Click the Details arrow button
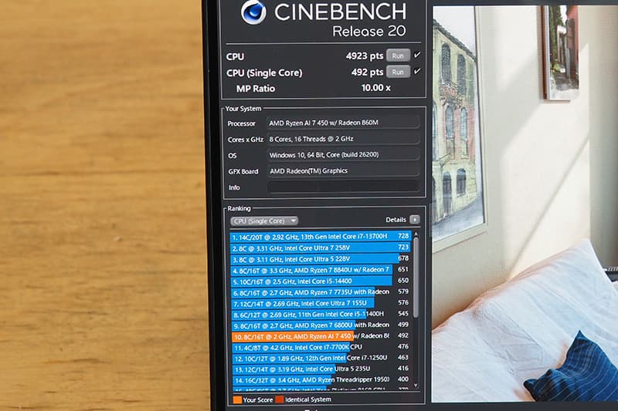This screenshot has height=411, width=618. coord(415,220)
